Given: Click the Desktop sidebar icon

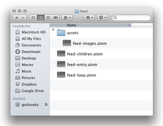Looking at the screenshot, I should pos(18,58).
